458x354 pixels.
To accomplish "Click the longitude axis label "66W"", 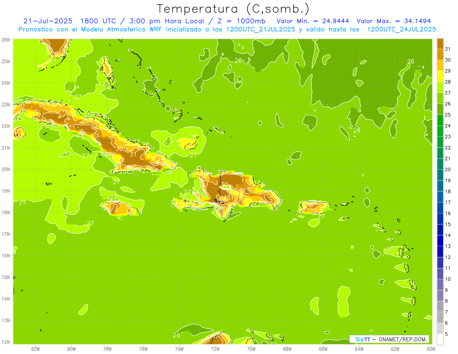I will [323, 349].
